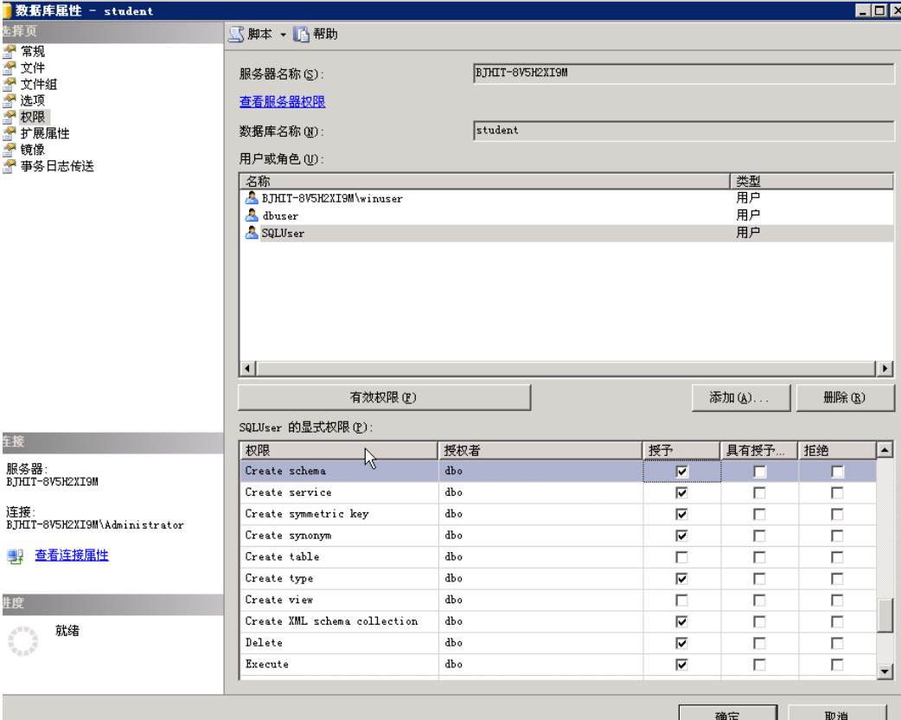This screenshot has width=901, height=720.
Task: Select the dbuser row
Action: click(566, 215)
